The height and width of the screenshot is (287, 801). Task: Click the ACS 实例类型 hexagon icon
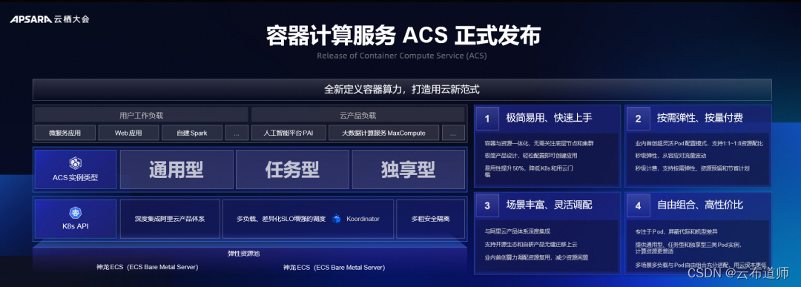(x=75, y=163)
